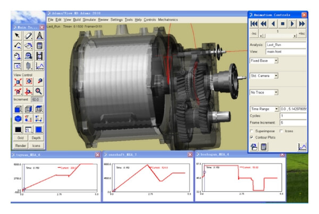Activate the magnifier zoom tool
This screenshot has height=214, width=319.
pos(39,91)
